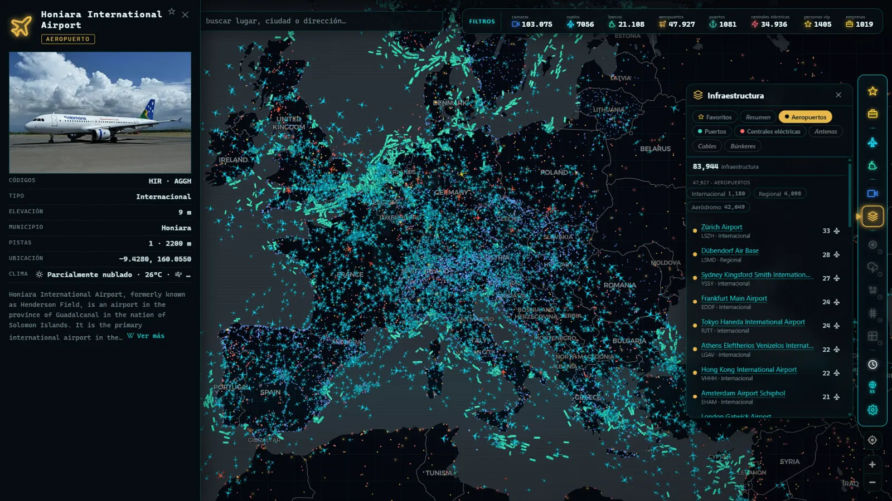
Task: Open the ships layer in sidebar
Action: point(872,165)
